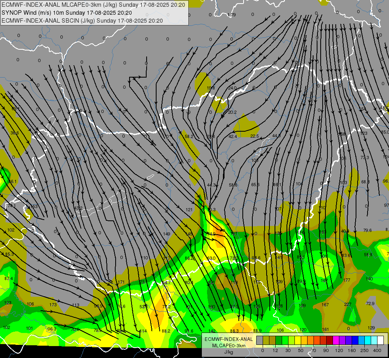This screenshot has height=358, width=389.
Task: Click the ECMWF SBCIN header line
Action: coord(82,21)
